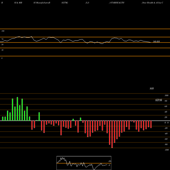The height and width of the screenshot is (170, 170).
Task: Click the -100 label on MR axis
Action: [x=167, y=150]
